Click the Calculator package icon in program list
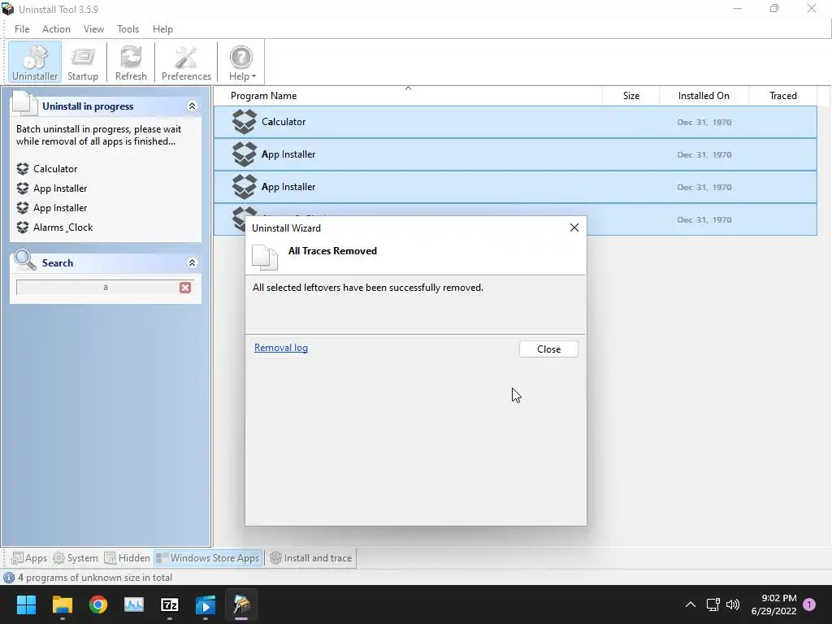The image size is (832, 624). [x=244, y=122]
